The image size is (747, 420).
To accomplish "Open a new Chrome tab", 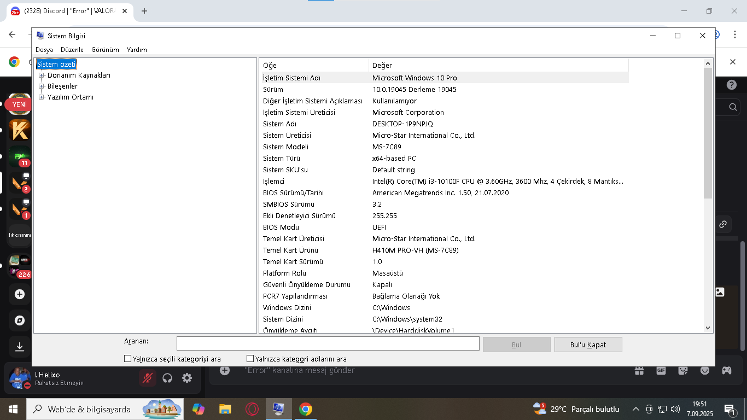I will point(144,11).
